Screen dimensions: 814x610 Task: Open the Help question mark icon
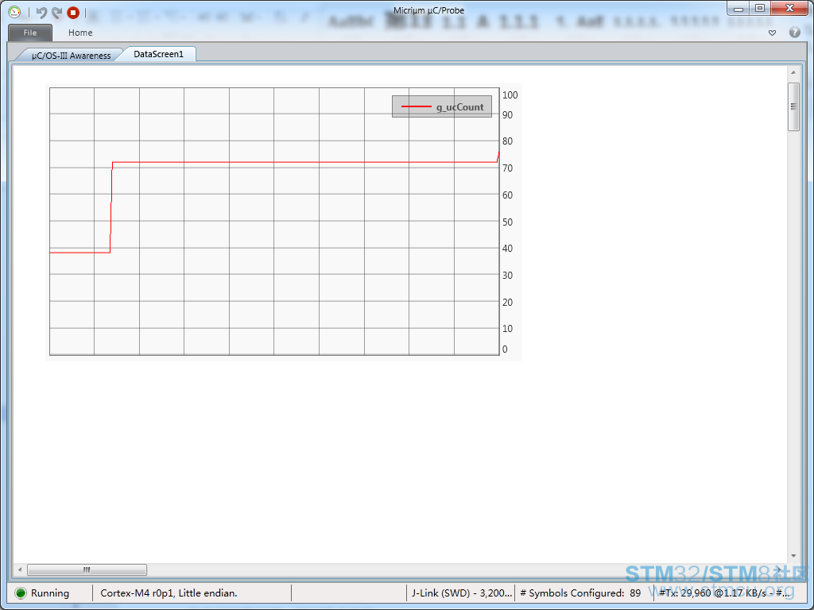pos(794,33)
